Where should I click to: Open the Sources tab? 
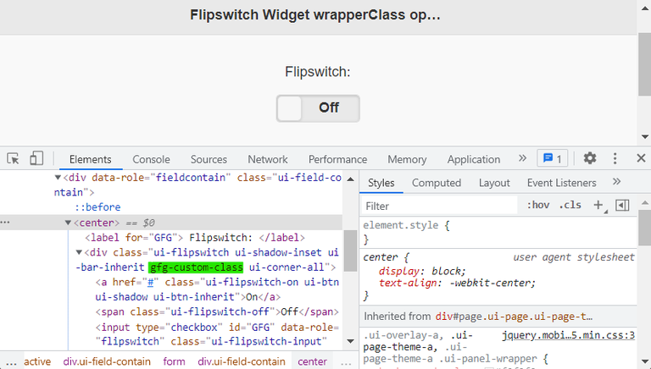[x=209, y=159]
